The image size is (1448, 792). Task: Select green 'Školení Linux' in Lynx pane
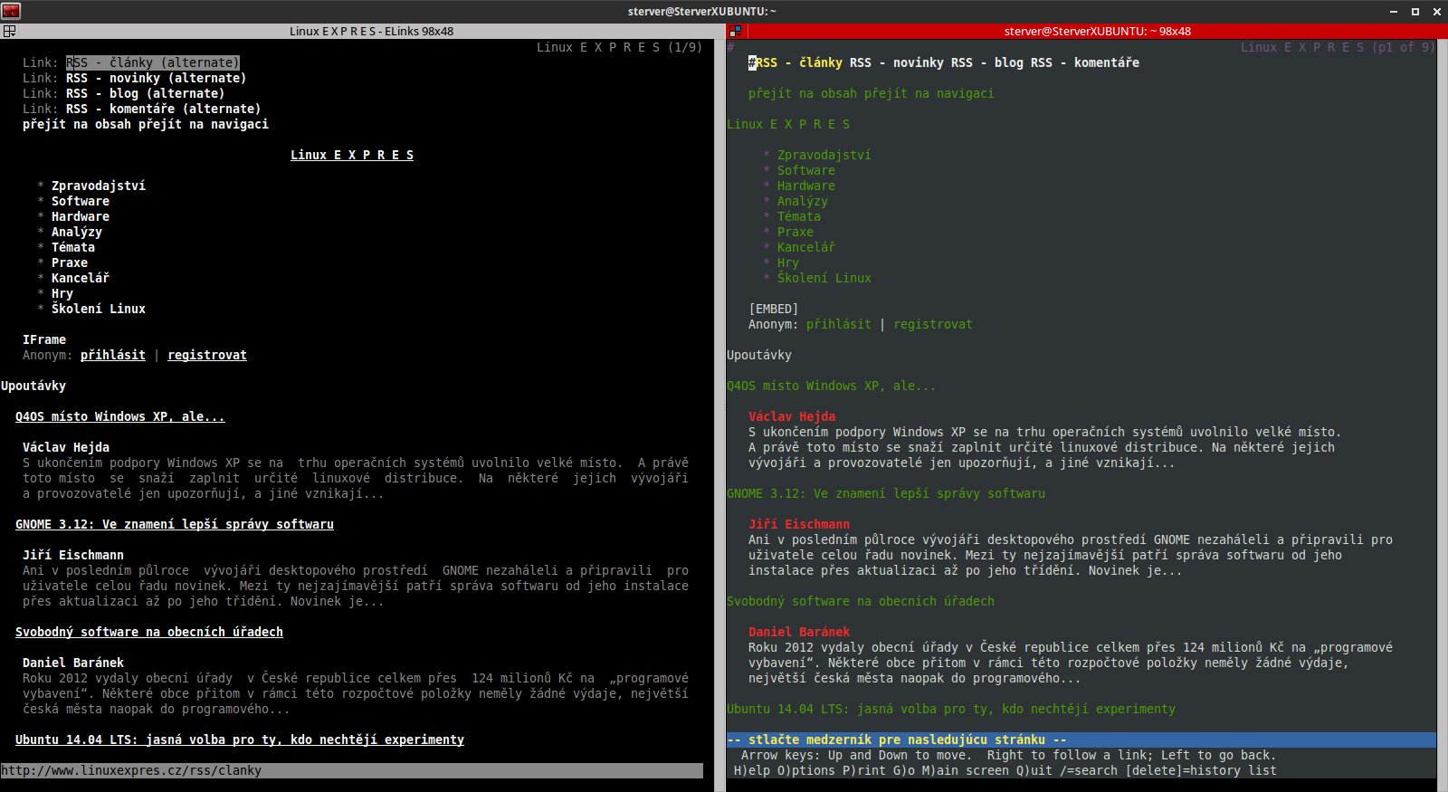pos(824,278)
